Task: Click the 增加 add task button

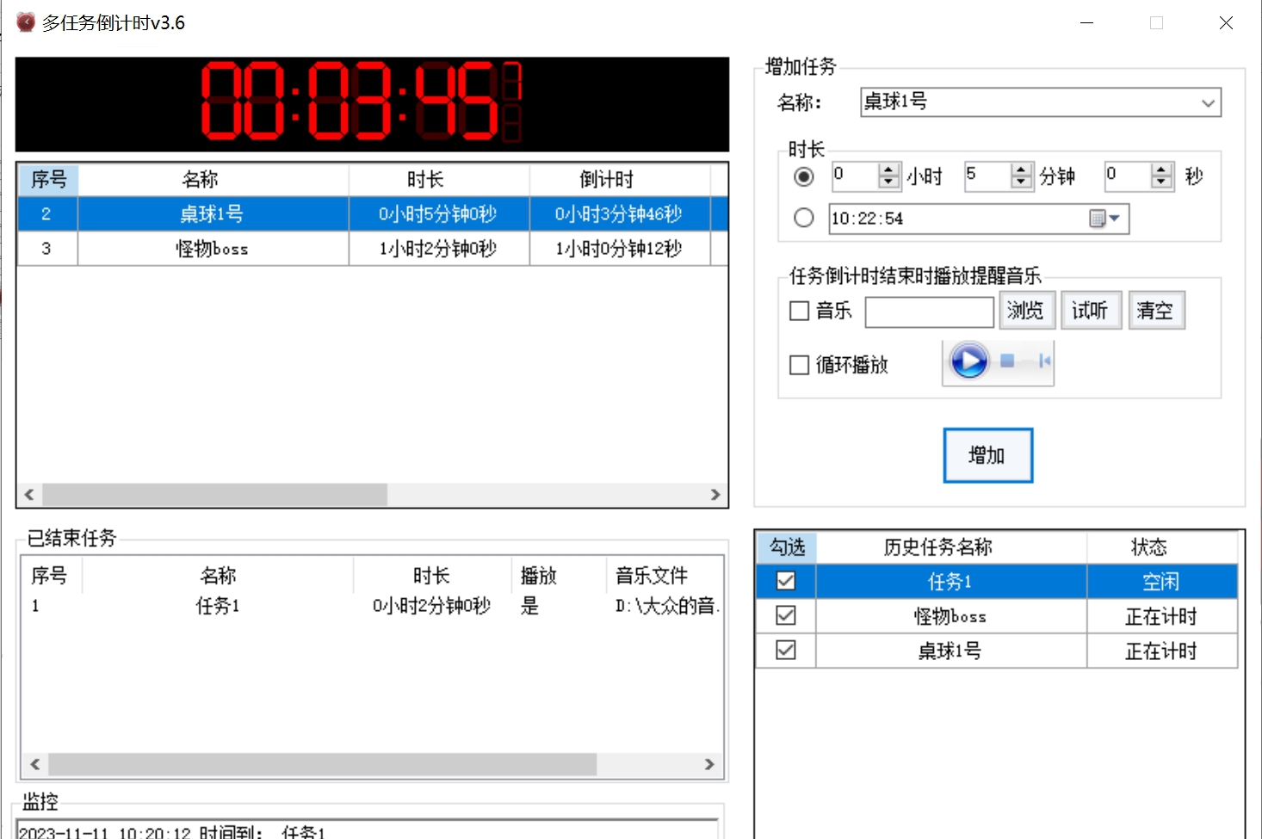Action: click(x=987, y=455)
